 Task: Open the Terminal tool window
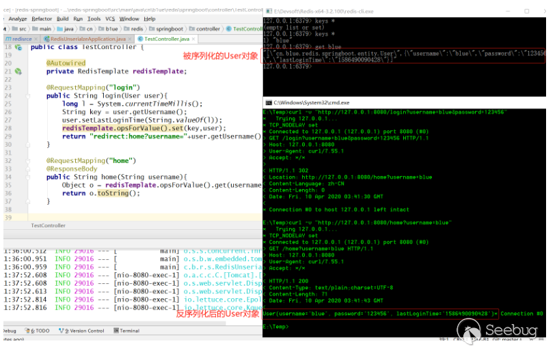(129, 331)
